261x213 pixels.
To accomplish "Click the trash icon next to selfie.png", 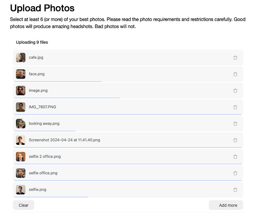I will coord(235,190).
